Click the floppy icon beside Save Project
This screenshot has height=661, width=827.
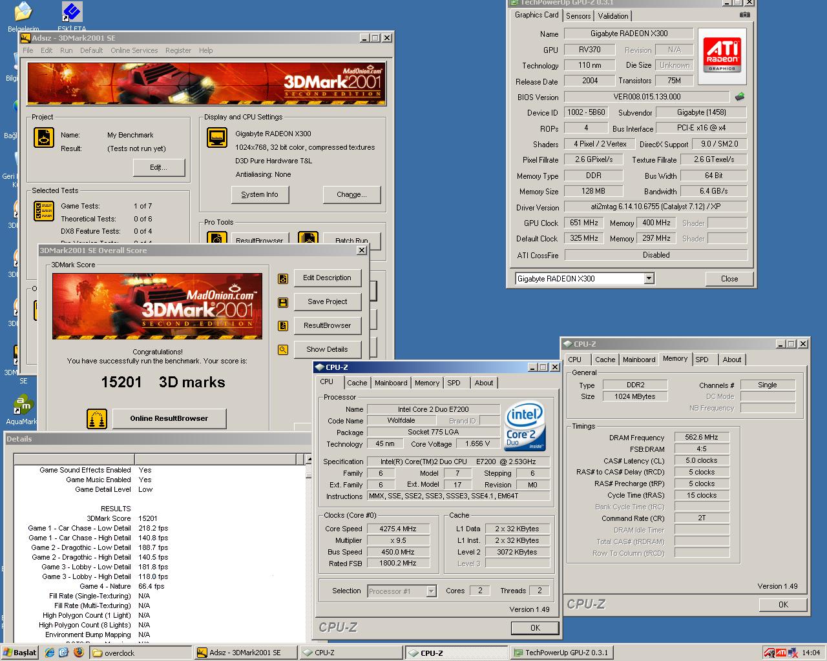(282, 302)
